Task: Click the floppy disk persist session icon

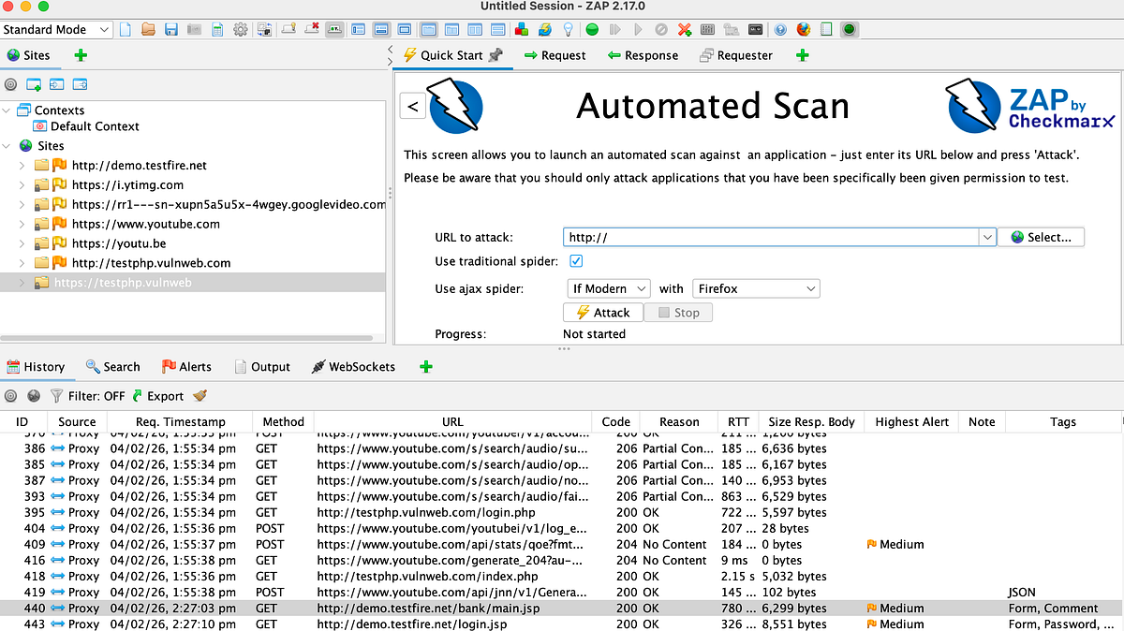Action: (171, 30)
